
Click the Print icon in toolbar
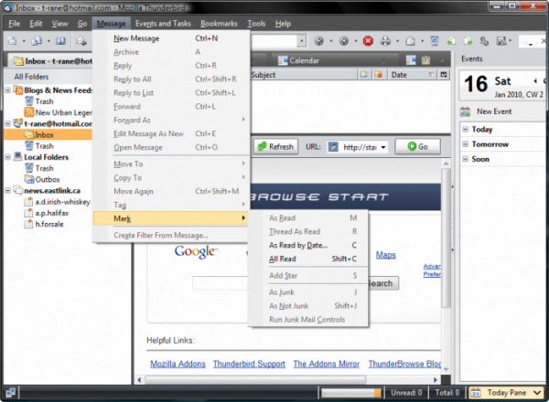pos(385,41)
